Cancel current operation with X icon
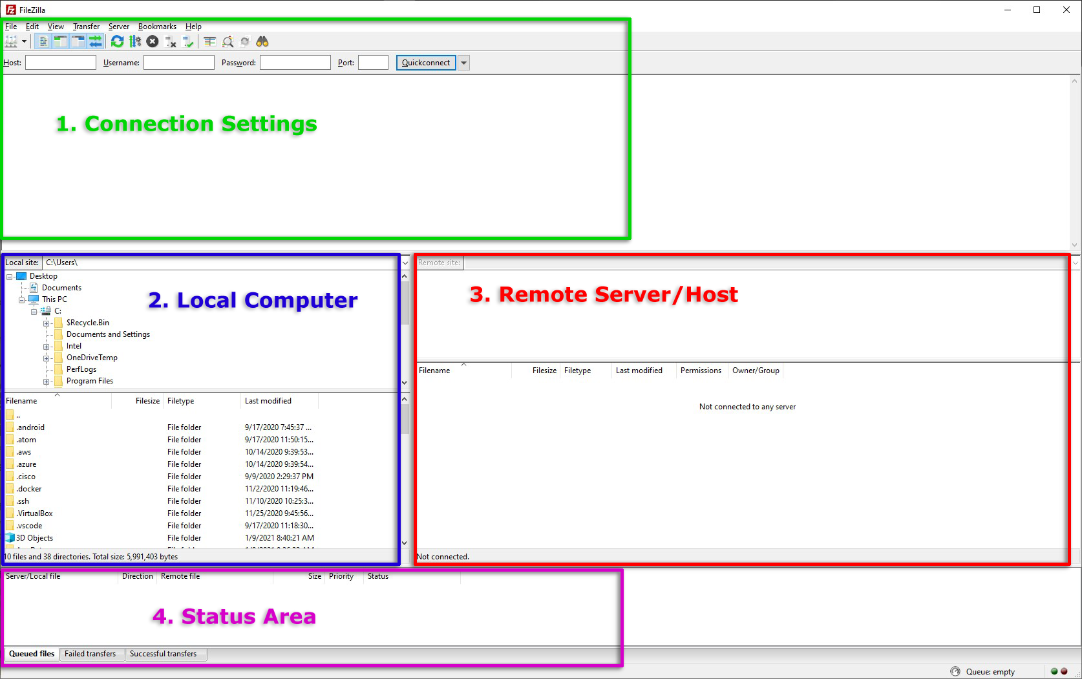This screenshot has width=1082, height=679. [153, 41]
